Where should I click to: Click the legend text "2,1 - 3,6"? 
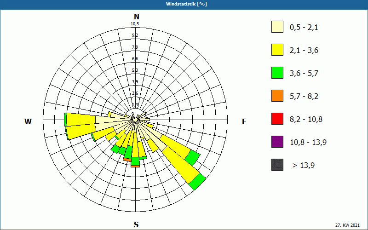point(304,51)
